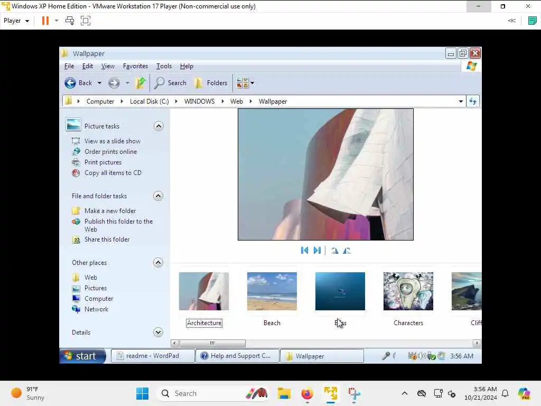Open Pictures under Other places

[x=96, y=288]
